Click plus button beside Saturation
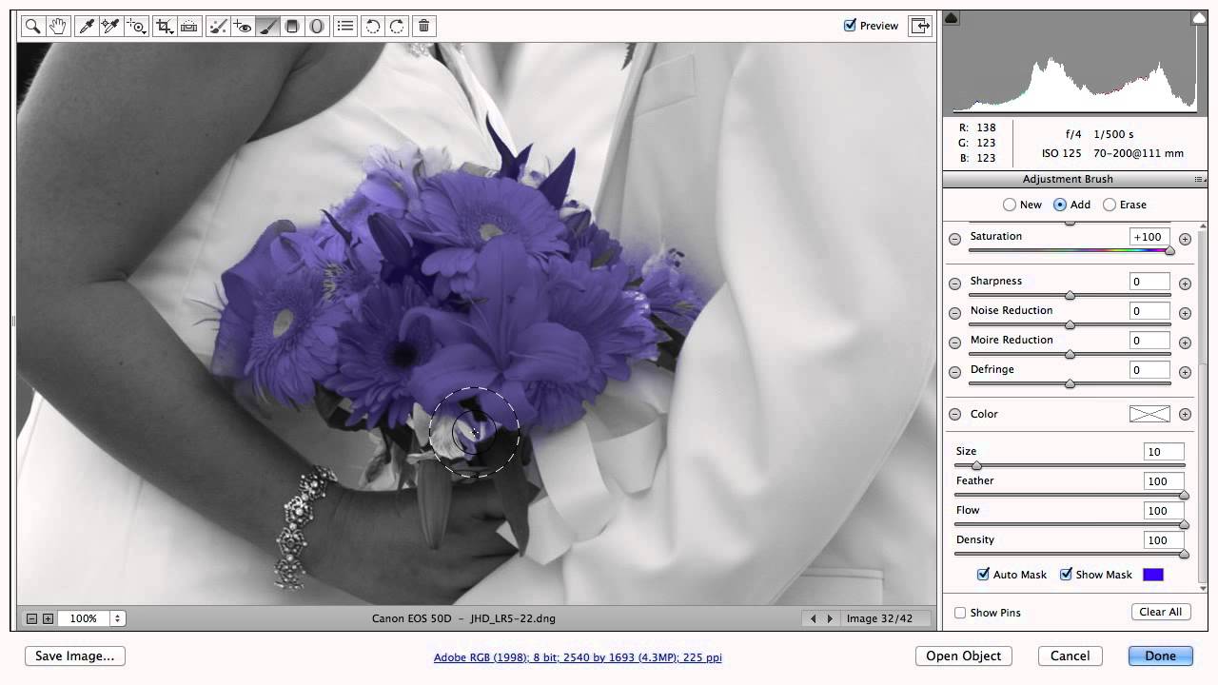 click(1185, 239)
